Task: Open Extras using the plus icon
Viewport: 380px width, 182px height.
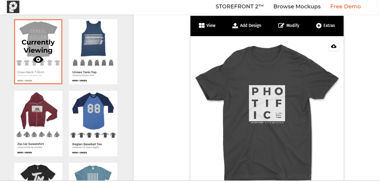Action: 319,25
